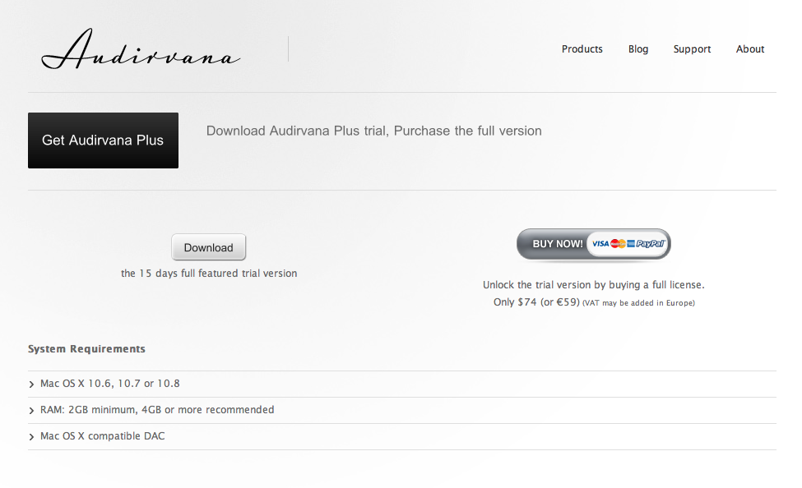
Task: Click the chevron beside RAM: 2GB minimum
Action: (32, 410)
